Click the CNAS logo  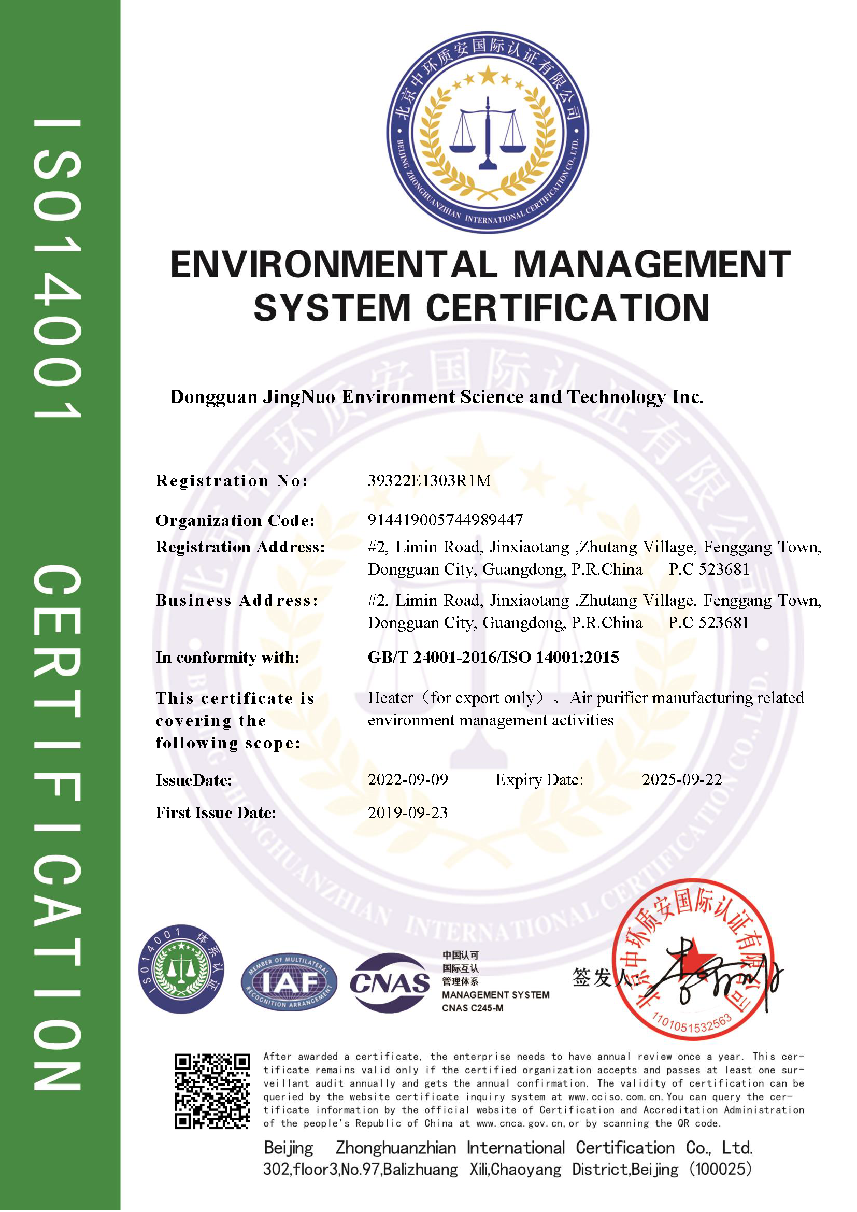pyautogui.click(x=390, y=982)
